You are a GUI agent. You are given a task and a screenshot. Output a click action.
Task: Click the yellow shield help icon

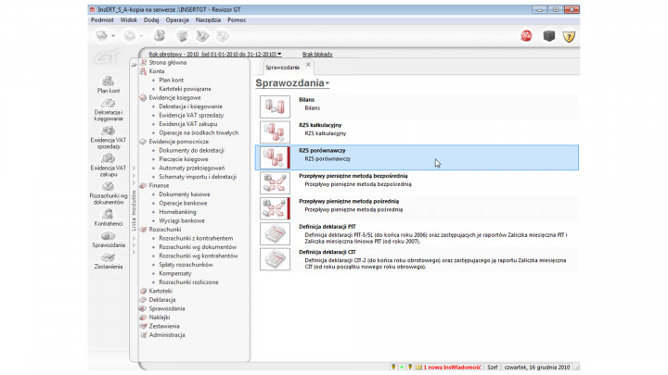[569, 36]
